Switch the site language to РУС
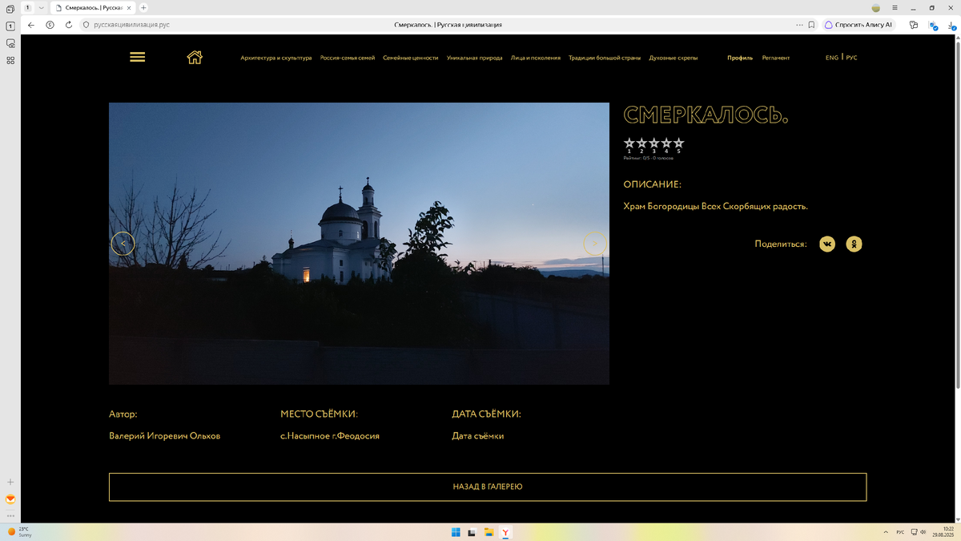961x541 pixels. [851, 58]
